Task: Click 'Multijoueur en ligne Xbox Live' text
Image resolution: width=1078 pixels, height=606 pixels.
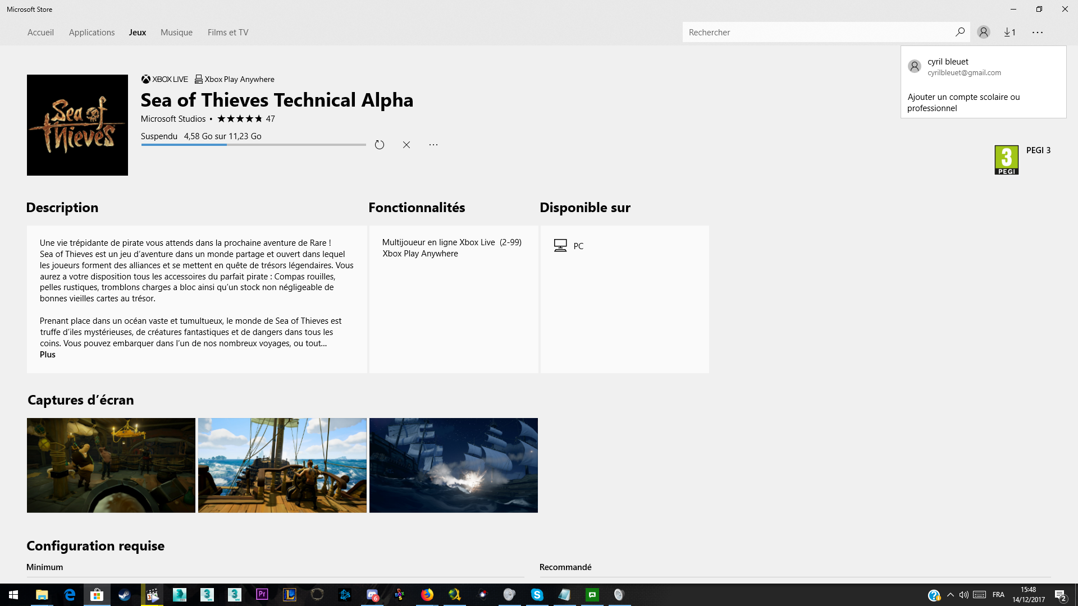Action: (438, 242)
